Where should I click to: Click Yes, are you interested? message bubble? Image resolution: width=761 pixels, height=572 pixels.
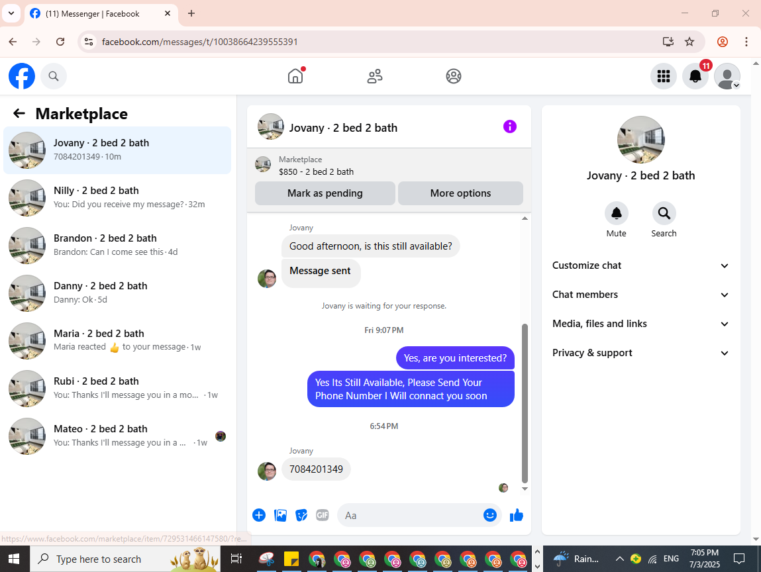coord(455,358)
